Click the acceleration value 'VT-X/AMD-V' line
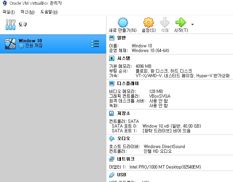233x182 pixels. tap(183, 76)
